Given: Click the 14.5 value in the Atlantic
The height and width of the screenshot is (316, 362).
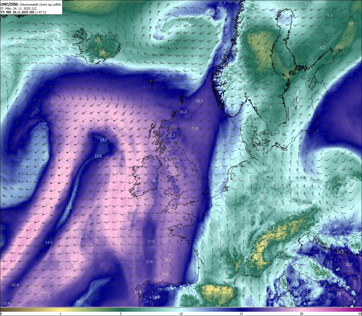Looking at the screenshot, I should [49, 243].
